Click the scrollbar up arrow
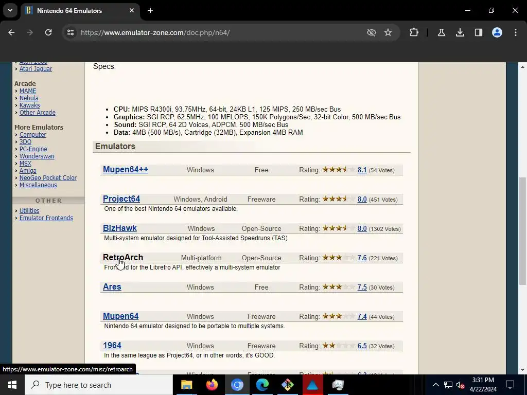The width and height of the screenshot is (527, 395). tap(522, 67)
